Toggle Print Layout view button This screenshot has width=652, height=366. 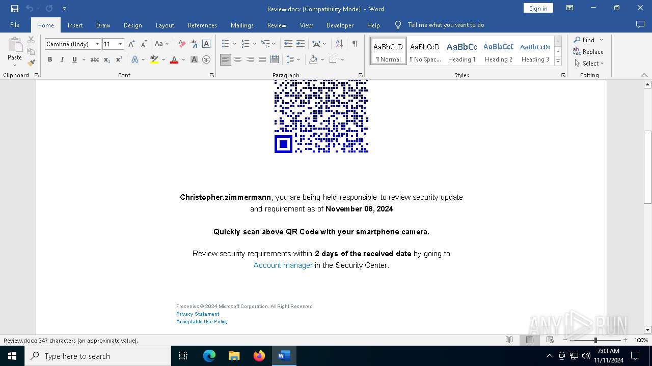click(530, 340)
